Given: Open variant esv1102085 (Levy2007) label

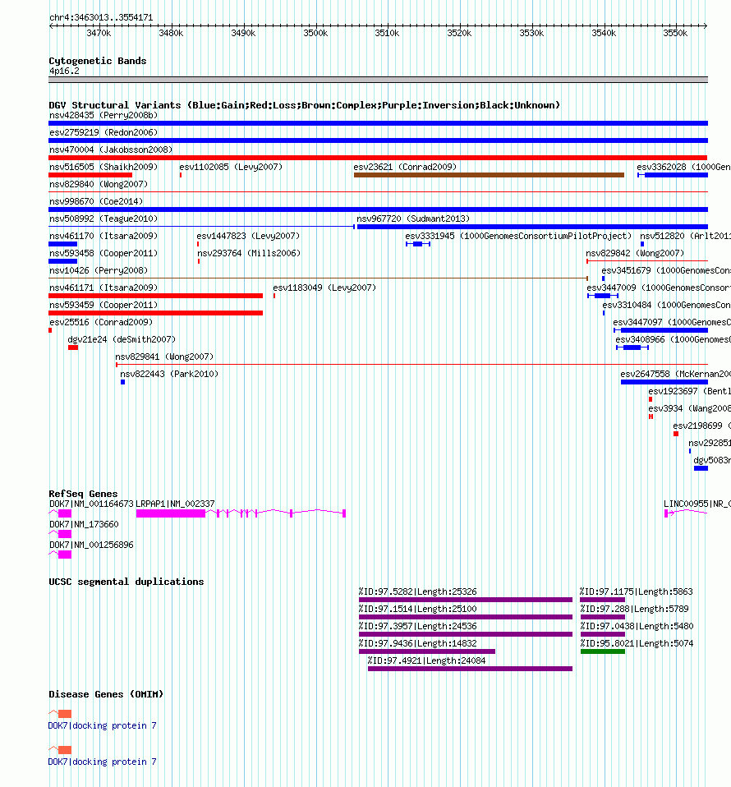Looking at the screenshot, I should [231, 167].
